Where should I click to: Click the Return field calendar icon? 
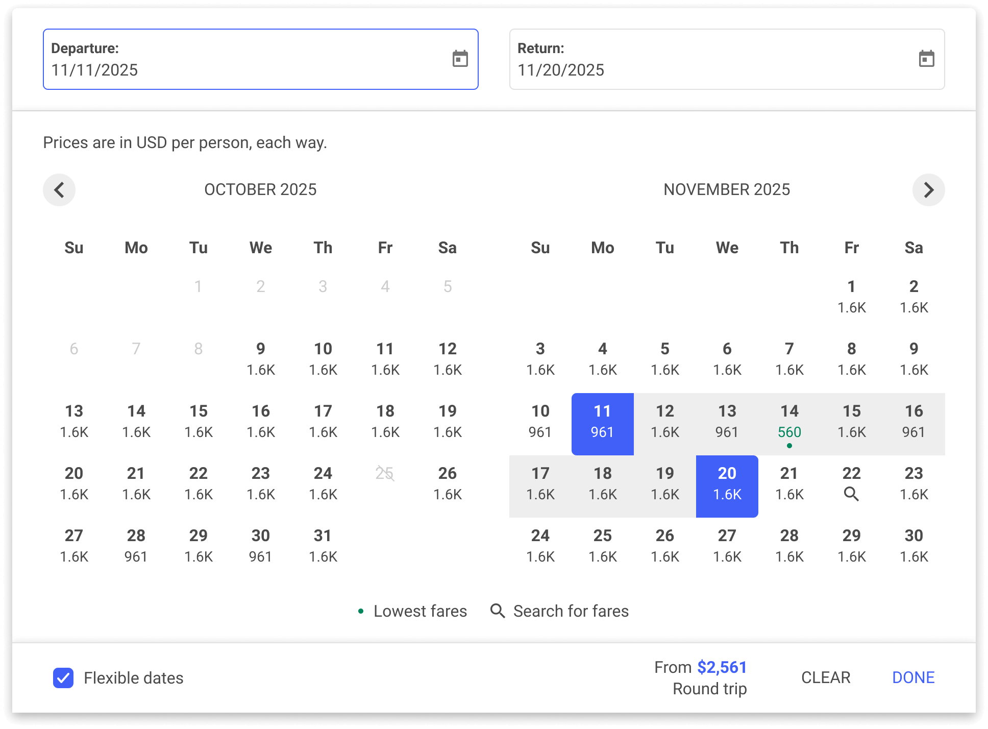(x=926, y=59)
